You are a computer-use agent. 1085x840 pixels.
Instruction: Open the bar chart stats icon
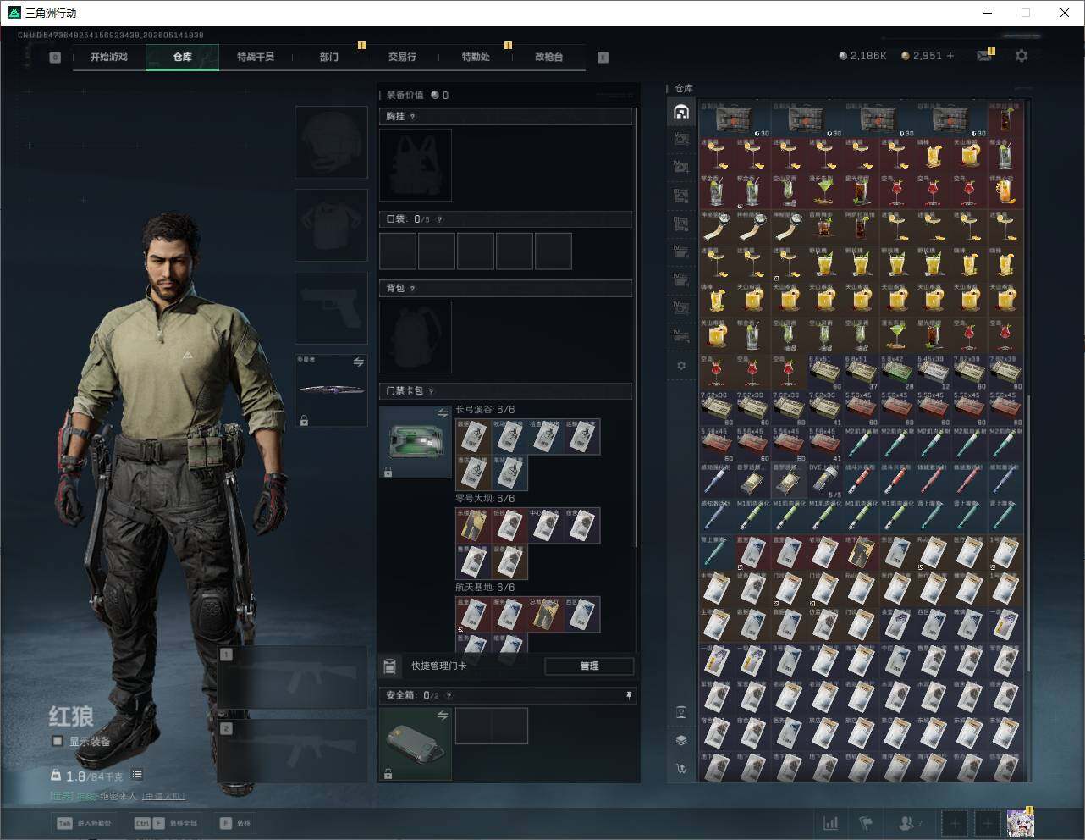831,822
